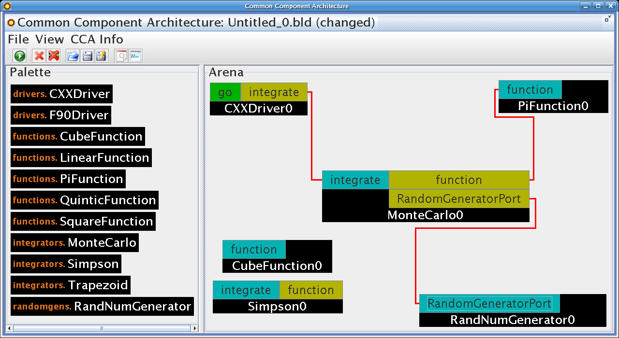Click the internal frame restore icon

tap(607, 19)
